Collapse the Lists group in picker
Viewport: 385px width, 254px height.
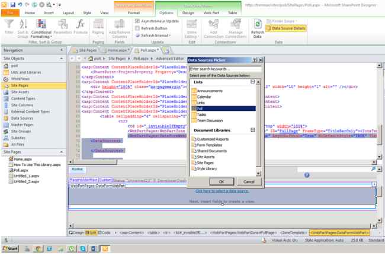tap(253, 82)
